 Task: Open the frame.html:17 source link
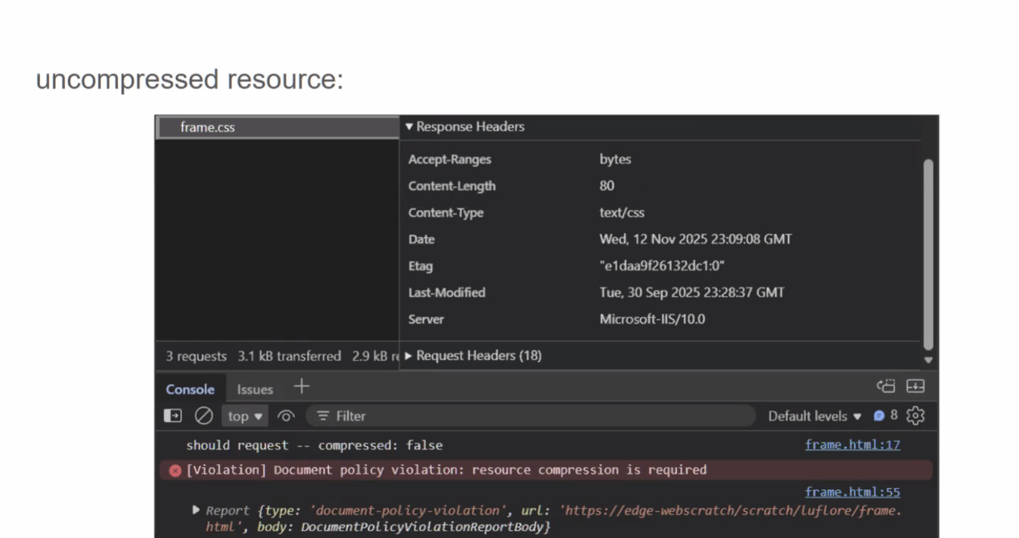tap(852, 445)
